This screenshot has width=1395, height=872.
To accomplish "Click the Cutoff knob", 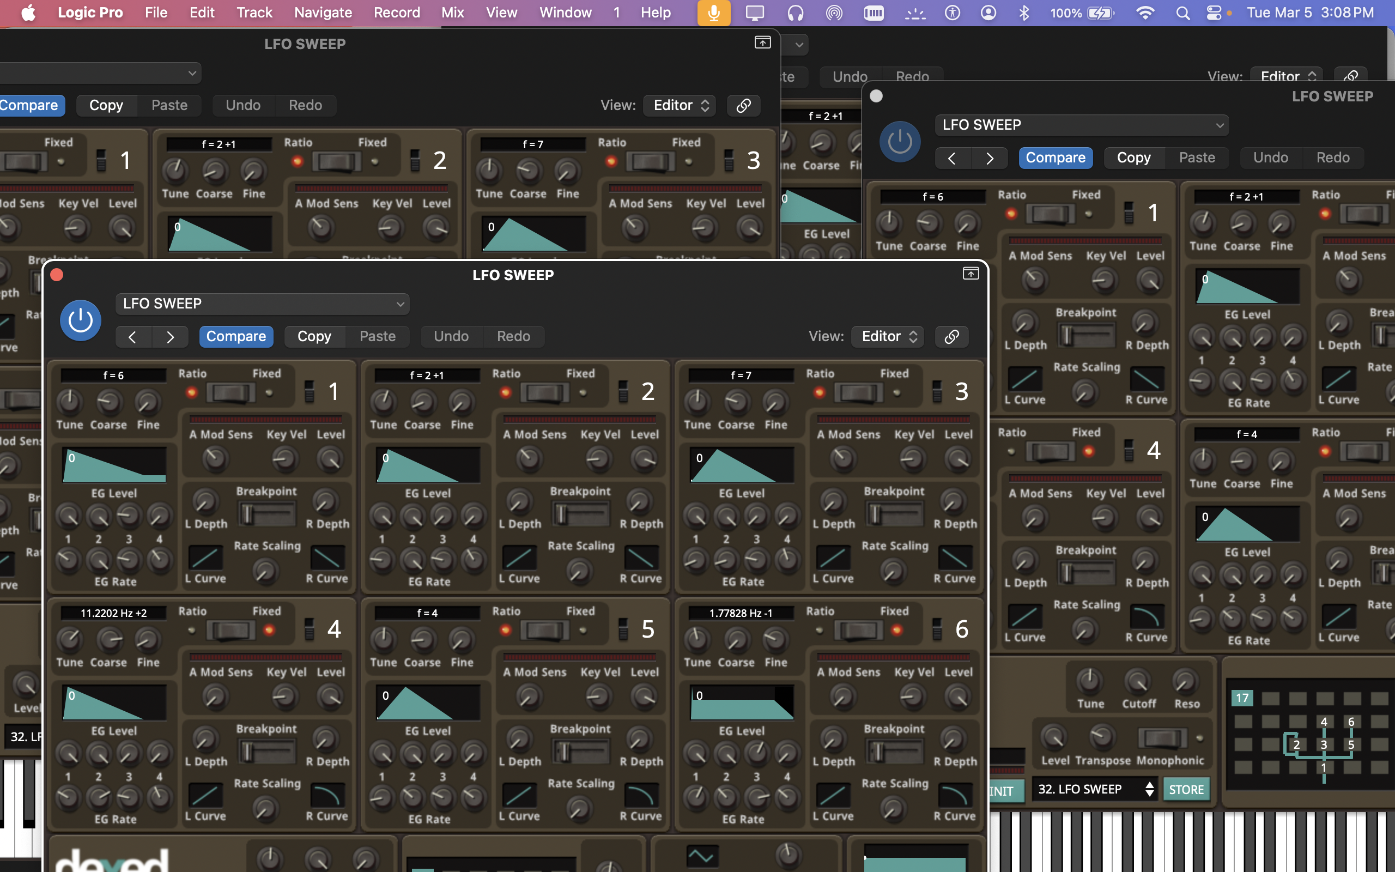I will (x=1138, y=681).
